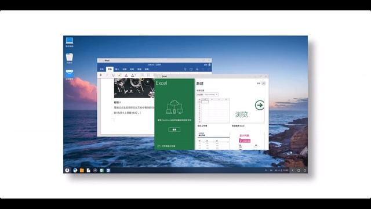Launch the browser globe icon in taskbar

pos(75,170)
